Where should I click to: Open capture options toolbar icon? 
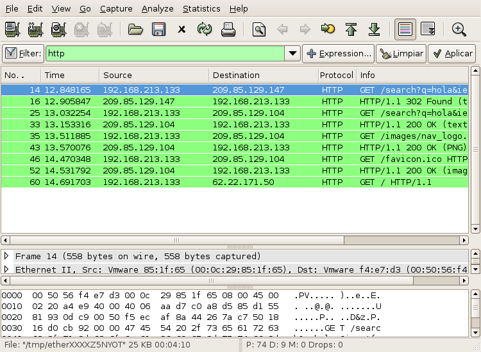click(x=35, y=29)
